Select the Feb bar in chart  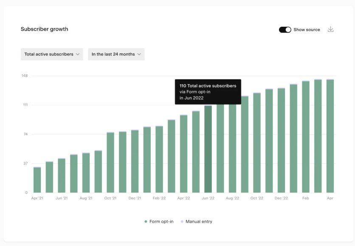click(x=306, y=137)
